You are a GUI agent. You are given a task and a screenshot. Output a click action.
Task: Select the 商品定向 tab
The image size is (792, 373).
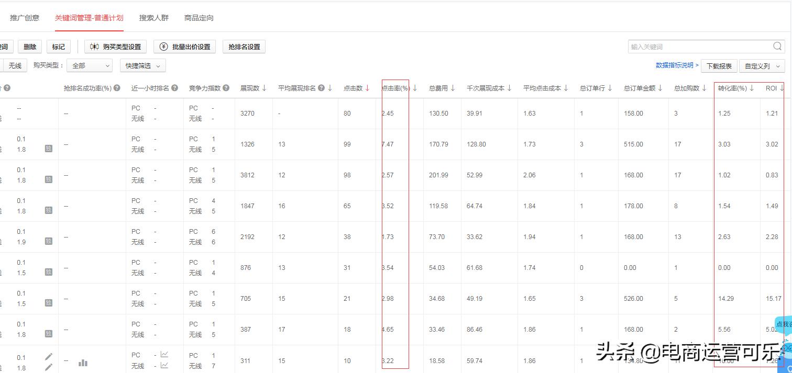198,17
